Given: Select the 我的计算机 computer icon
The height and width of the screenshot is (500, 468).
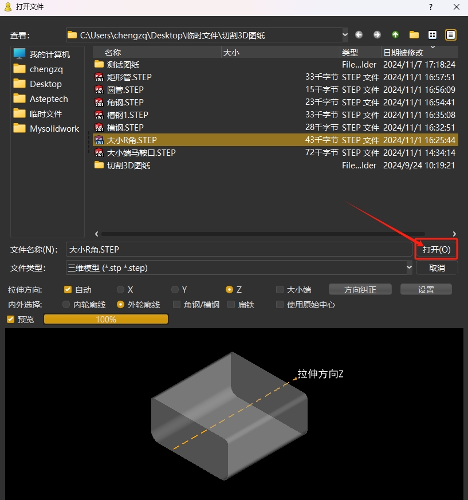Looking at the screenshot, I should [19, 54].
